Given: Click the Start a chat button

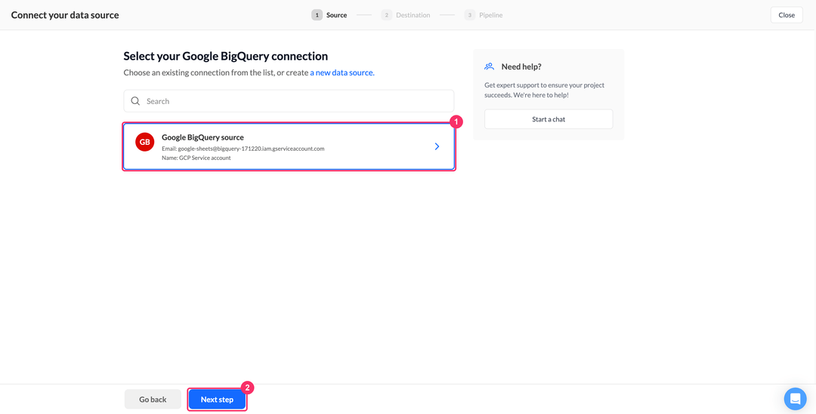Looking at the screenshot, I should tap(549, 119).
